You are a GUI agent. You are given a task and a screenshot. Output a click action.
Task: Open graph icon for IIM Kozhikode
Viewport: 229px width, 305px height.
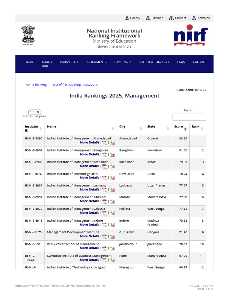(112, 166)
